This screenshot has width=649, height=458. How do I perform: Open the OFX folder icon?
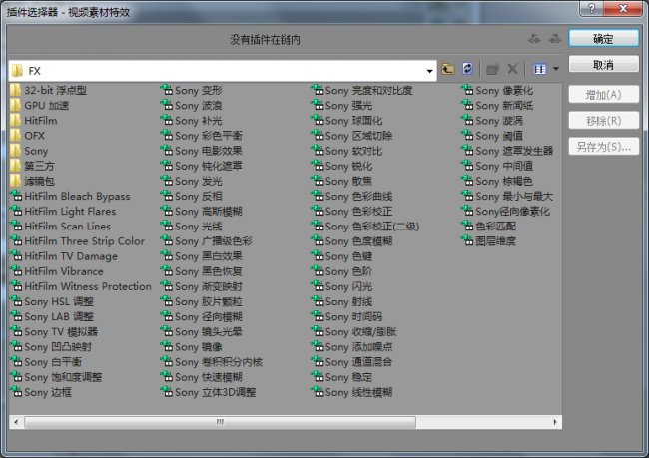click(x=16, y=136)
